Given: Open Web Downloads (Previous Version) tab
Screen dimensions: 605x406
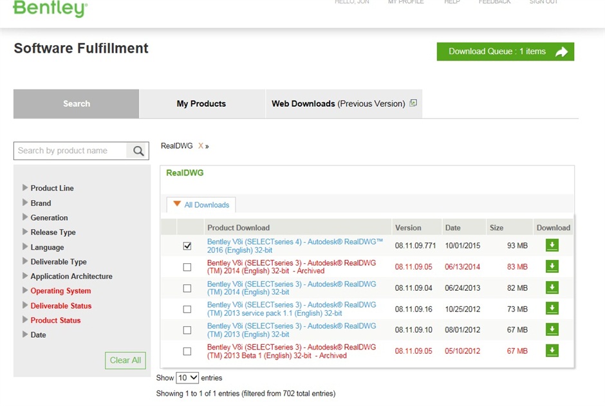Looking at the screenshot, I should point(344,104).
